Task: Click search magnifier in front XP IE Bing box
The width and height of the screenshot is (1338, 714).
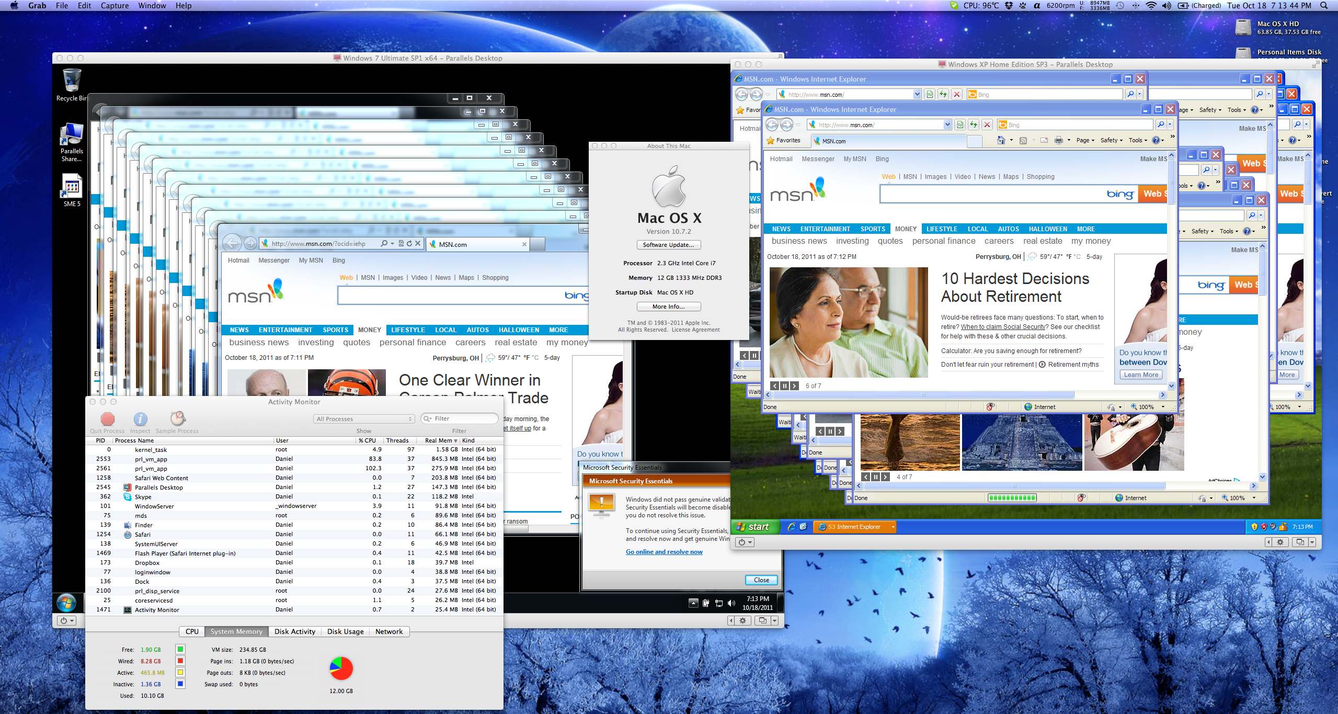Action: (1161, 124)
